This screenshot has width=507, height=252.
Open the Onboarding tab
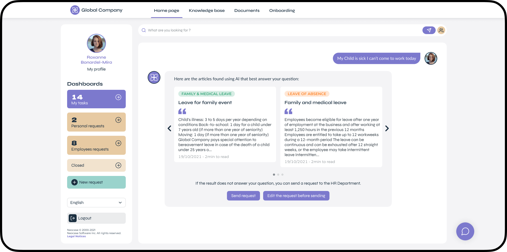[282, 11]
